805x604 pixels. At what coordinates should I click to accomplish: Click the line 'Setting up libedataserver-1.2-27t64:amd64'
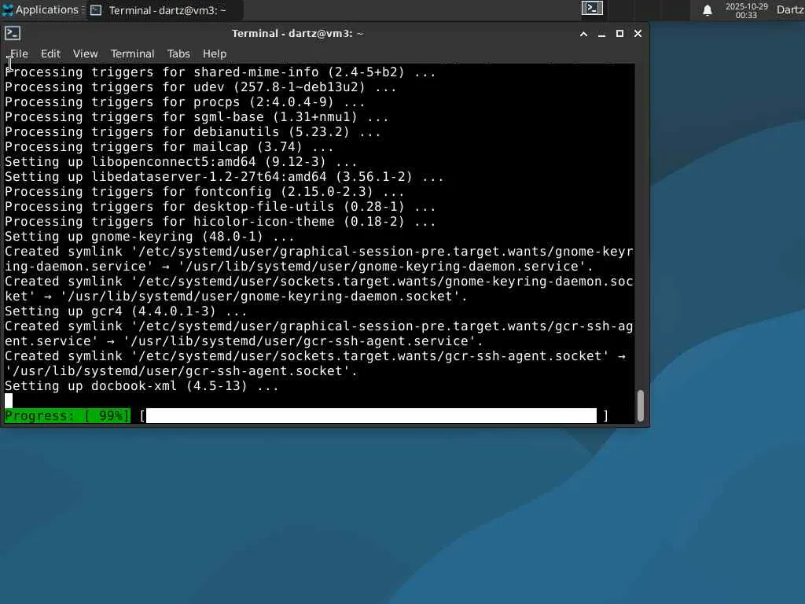pyautogui.click(x=224, y=177)
